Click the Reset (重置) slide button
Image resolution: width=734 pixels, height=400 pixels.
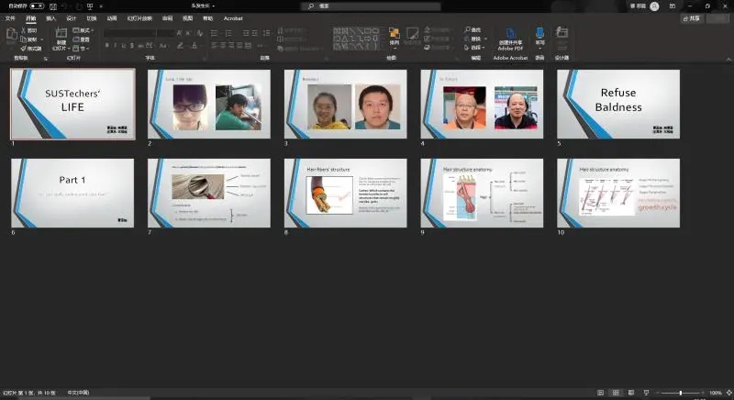(82, 39)
